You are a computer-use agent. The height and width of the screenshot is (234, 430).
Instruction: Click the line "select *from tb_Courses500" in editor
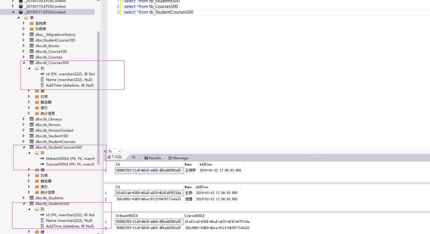tap(151, 7)
